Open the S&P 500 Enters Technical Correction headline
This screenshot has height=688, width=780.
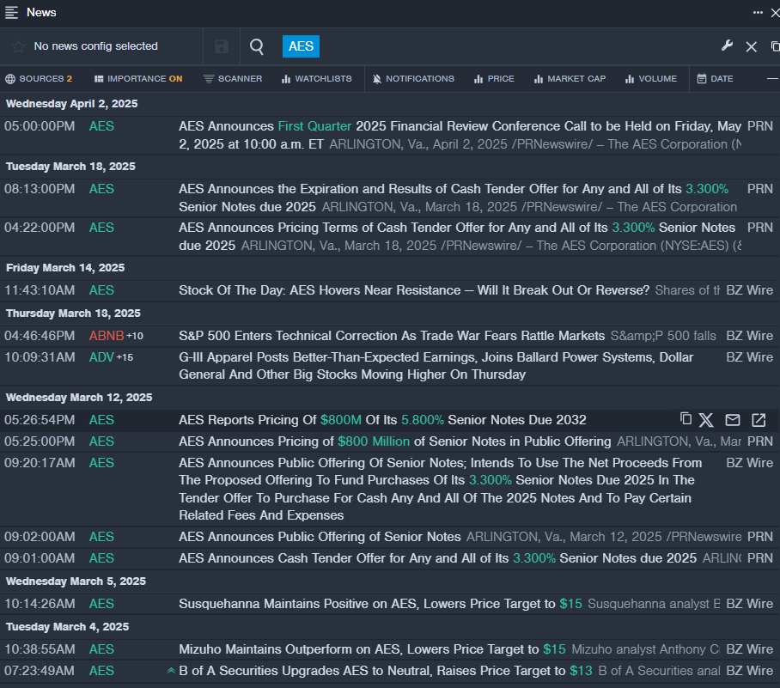pos(392,336)
